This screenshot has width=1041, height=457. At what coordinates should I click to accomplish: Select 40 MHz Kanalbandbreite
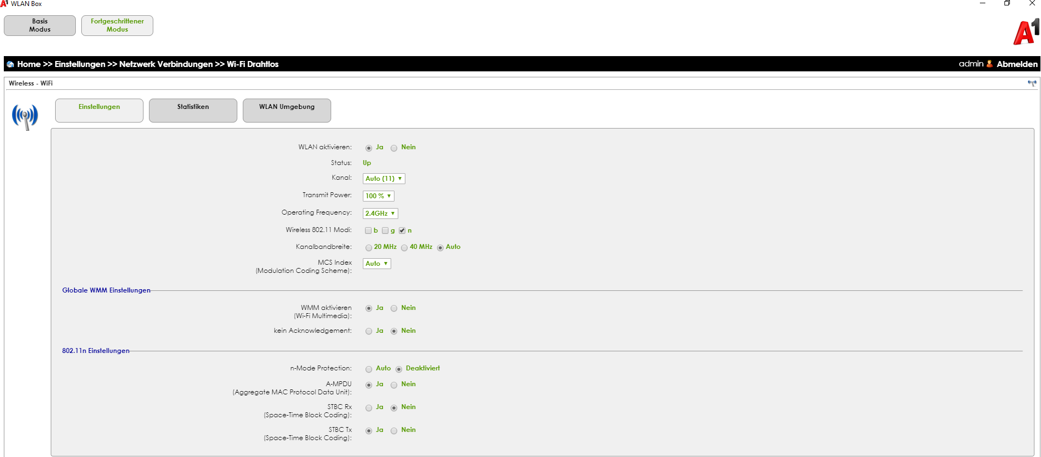click(x=404, y=248)
